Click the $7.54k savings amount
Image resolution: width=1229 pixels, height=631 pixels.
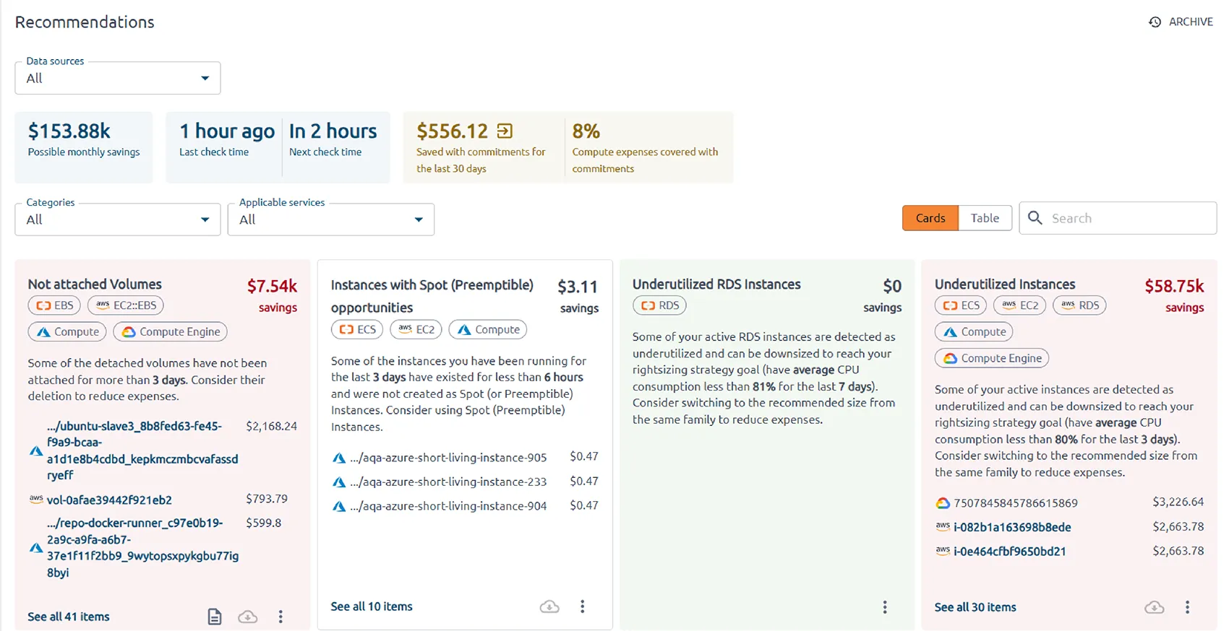pyautogui.click(x=273, y=287)
